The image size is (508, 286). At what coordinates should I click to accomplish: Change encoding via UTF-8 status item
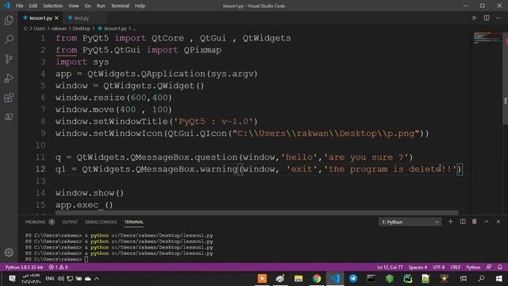[439, 267]
